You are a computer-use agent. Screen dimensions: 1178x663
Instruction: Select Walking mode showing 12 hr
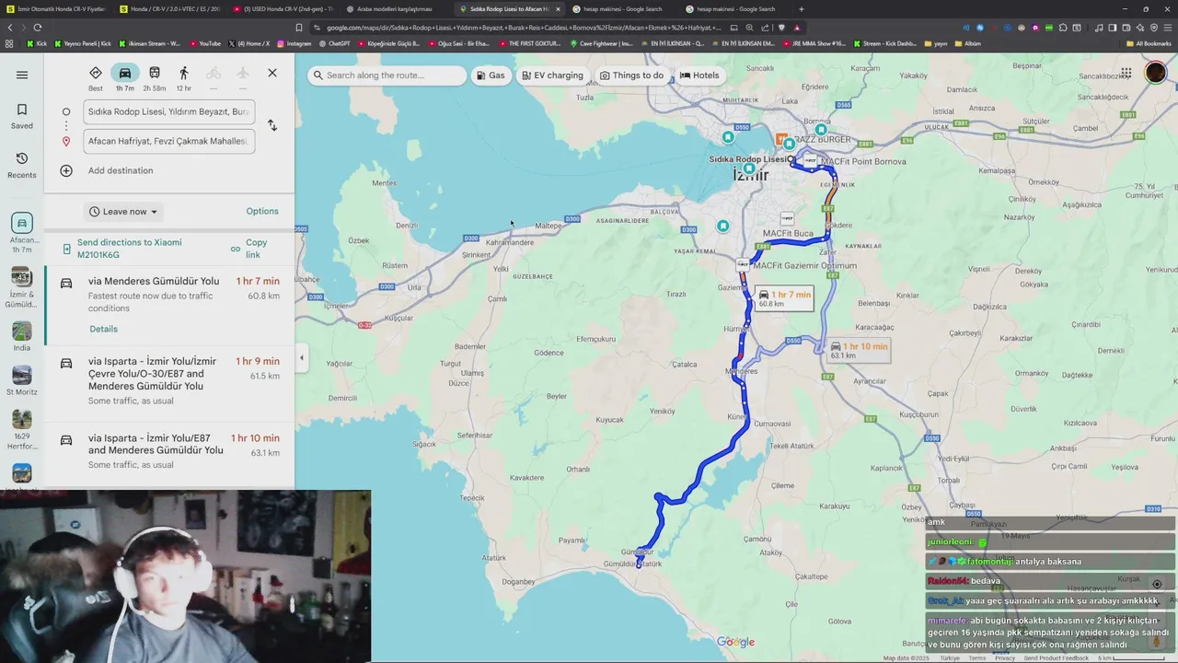point(184,78)
